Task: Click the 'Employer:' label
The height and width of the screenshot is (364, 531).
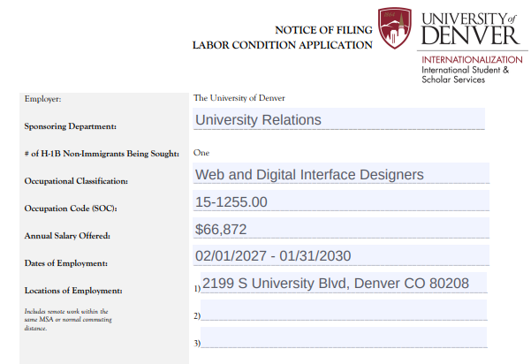Action: coord(42,99)
